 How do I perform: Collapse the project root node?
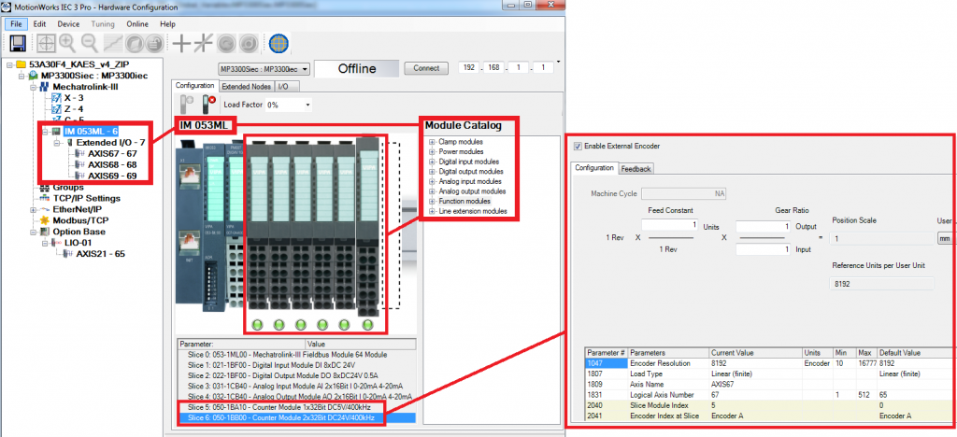(x=9, y=64)
